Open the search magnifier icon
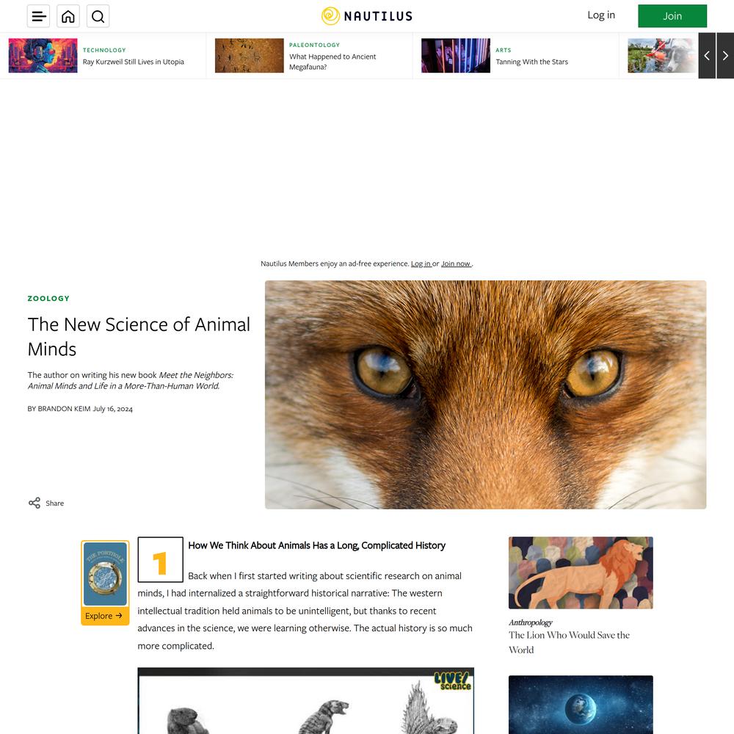Viewport: 734px width, 734px height. coord(98,16)
